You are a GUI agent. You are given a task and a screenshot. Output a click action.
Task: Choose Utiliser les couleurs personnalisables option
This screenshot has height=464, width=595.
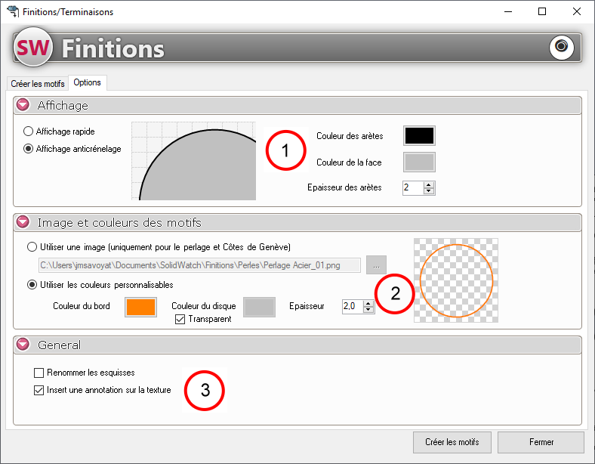click(x=32, y=285)
